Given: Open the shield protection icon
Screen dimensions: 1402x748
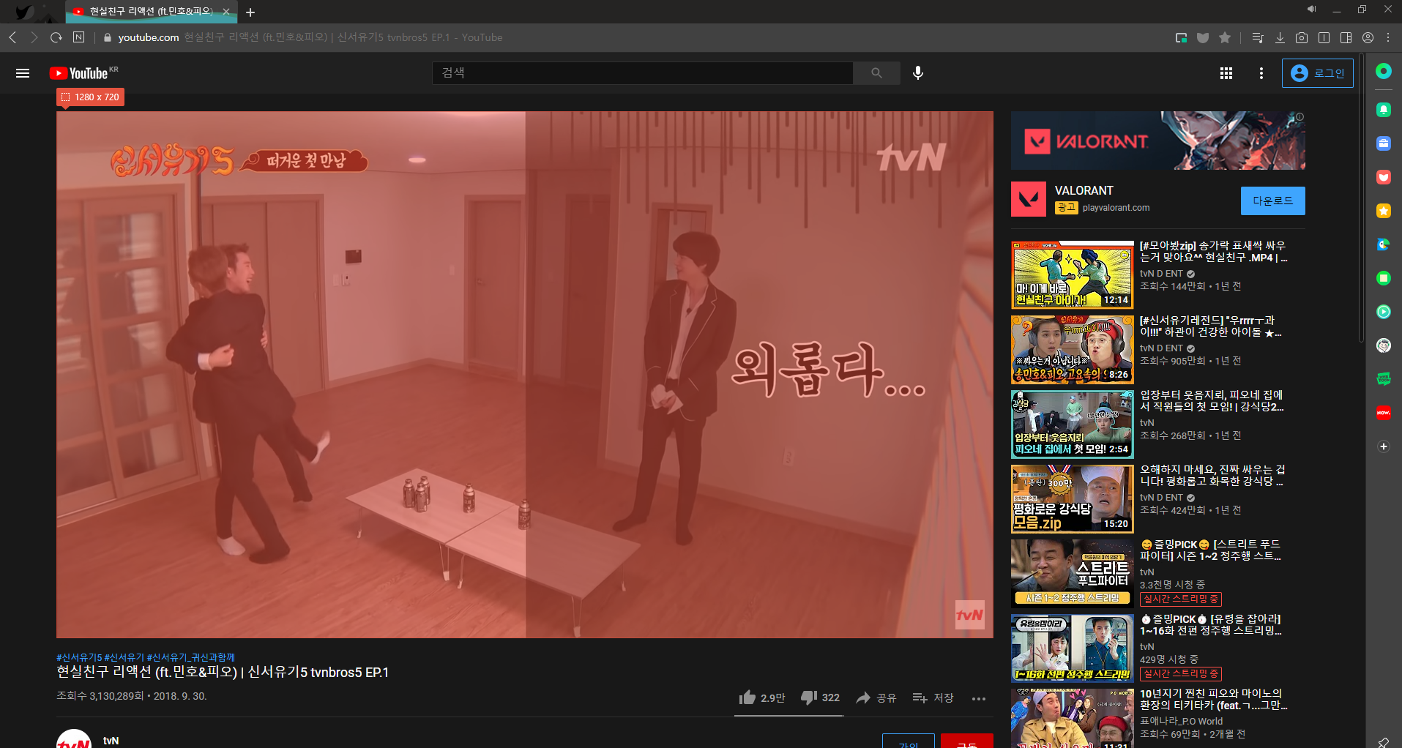Looking at the screenshot, I should [x=1203, y=38].
